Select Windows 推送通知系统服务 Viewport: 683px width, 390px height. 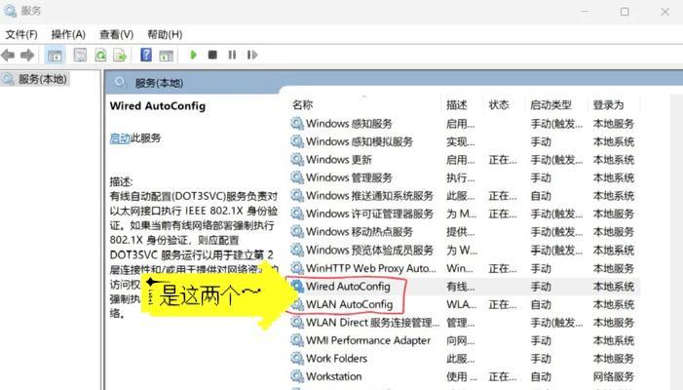point(463,196)
